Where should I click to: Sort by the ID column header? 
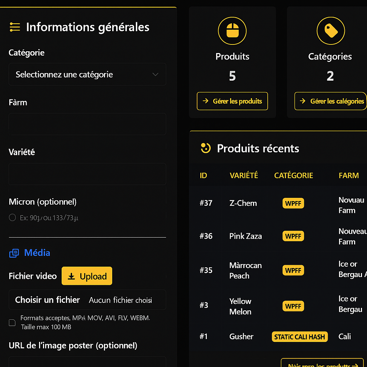click(204, 176)
